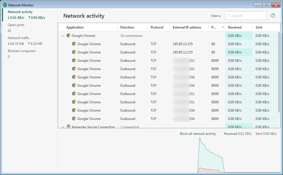
Task: Sort by the External IP address column
Action: click(x=189, y=27)
